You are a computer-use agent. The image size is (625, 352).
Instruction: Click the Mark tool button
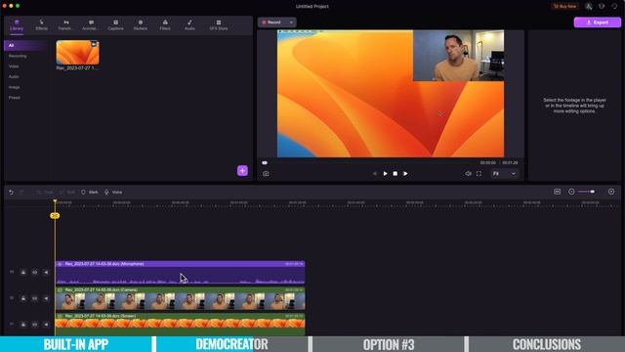click(x=90, y=192)
